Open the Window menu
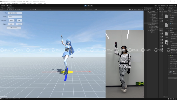177x100 pixels. coord(40,3)
